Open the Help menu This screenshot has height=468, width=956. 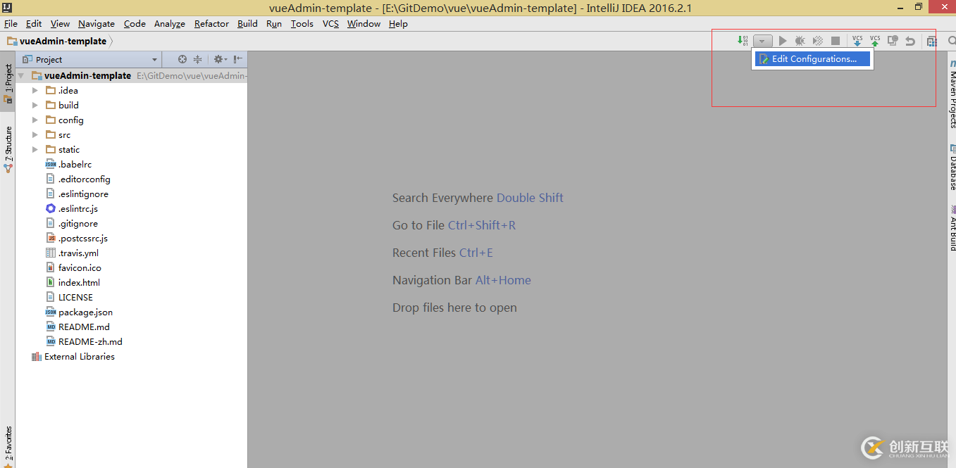[x=398, y=23]
